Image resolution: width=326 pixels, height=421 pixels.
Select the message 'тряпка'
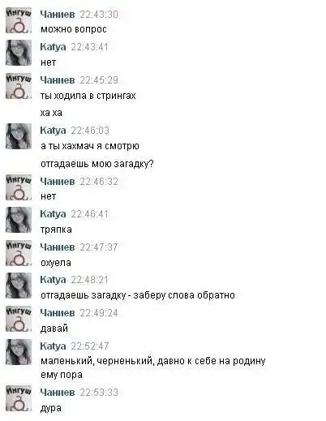tap(56, 230)
